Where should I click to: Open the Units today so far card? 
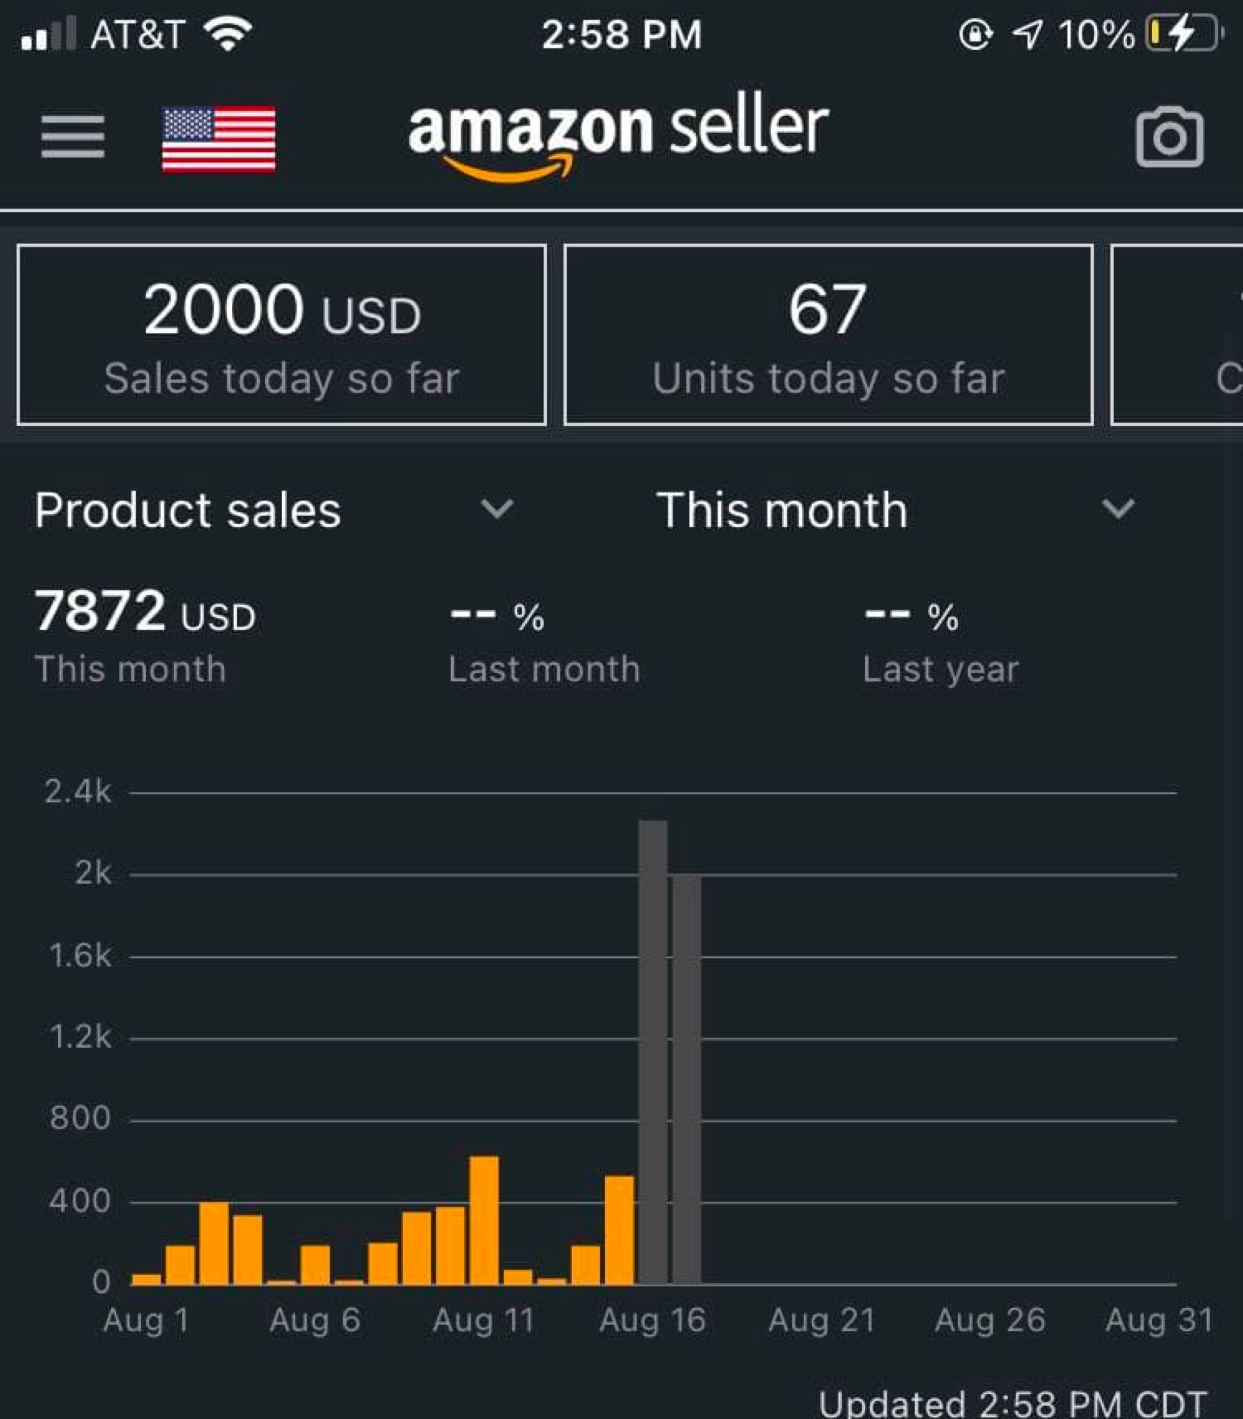[828, 334]
